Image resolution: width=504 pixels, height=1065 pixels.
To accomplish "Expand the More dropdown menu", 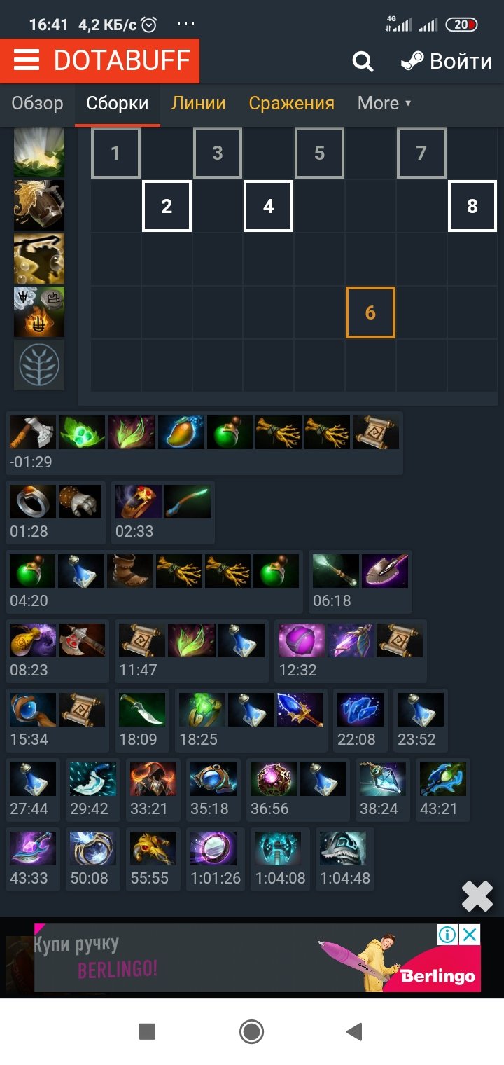I will (x=384, y=103).
